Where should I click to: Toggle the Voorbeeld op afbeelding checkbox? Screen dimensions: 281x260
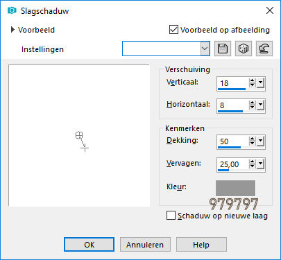tap(173, 30)
